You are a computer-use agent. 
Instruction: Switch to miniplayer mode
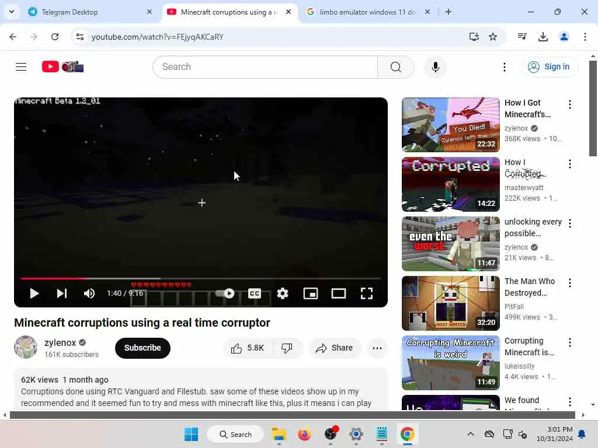click(x=311, y=293)
